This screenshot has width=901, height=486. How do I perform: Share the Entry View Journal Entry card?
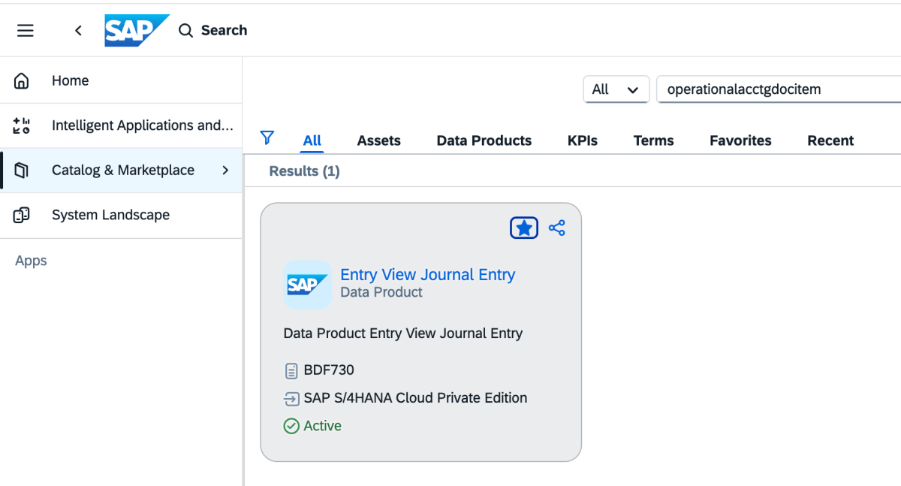[x=556, y=228]
